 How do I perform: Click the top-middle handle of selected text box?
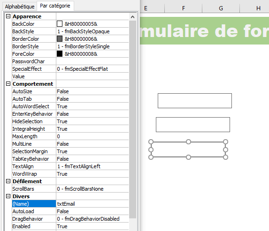(x=188, y=142)
